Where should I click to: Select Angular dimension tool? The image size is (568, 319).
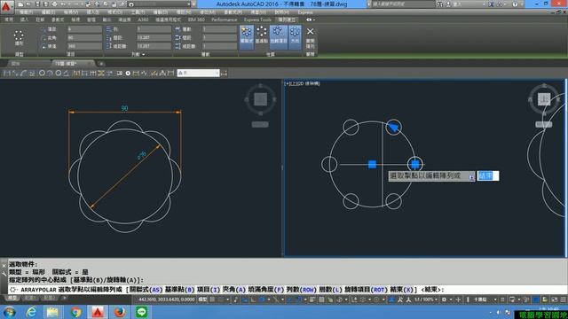point(67,73)
